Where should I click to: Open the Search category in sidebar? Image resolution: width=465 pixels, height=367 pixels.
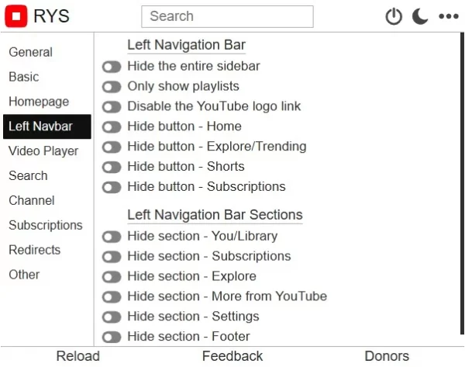[x=47, y=176]
